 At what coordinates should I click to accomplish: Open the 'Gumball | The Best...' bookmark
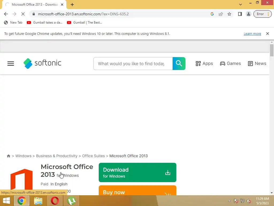(85, 23)
